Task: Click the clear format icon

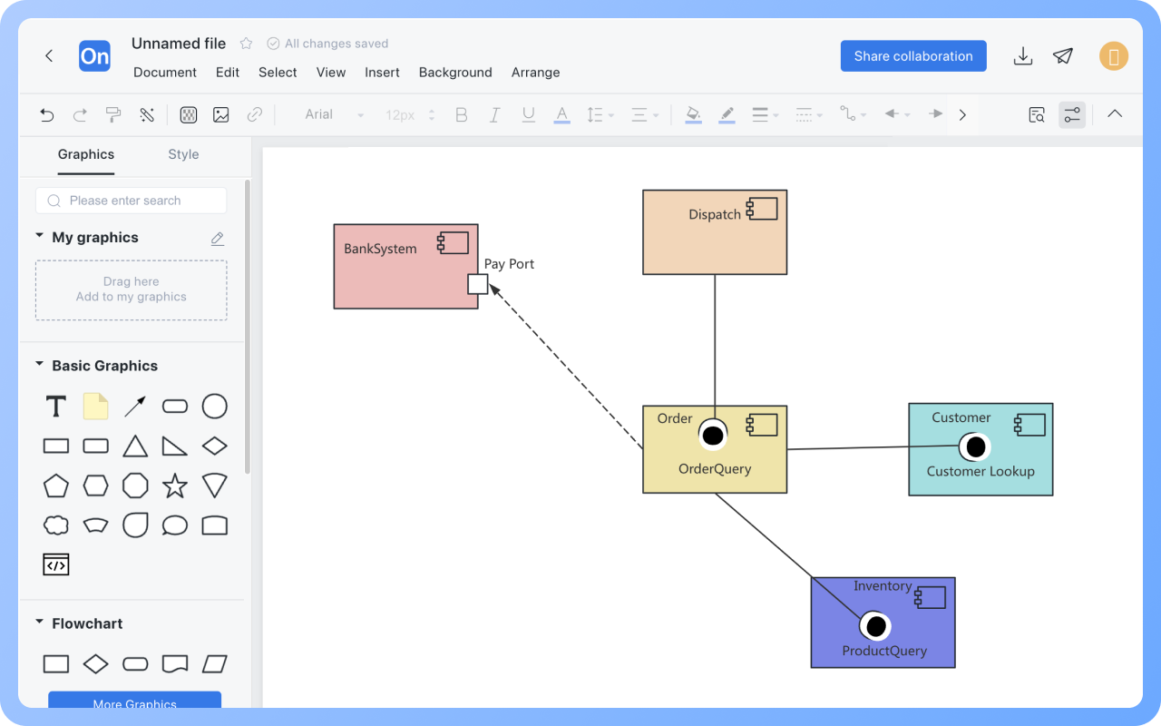Action: click(x=146, y=114)
